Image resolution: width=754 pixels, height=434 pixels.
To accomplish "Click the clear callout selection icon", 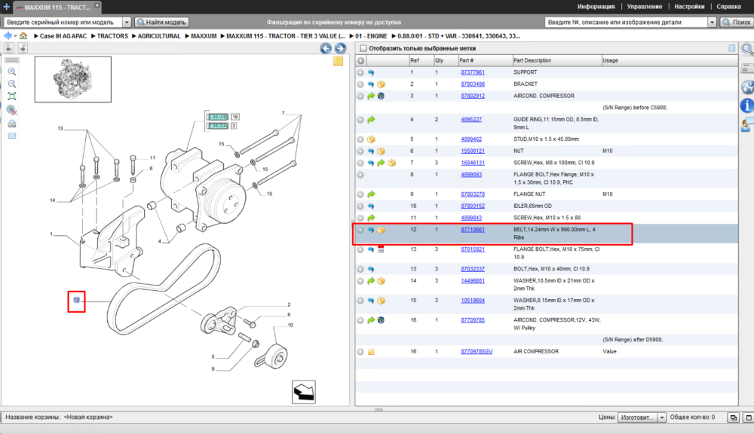I will coord(12,110).
